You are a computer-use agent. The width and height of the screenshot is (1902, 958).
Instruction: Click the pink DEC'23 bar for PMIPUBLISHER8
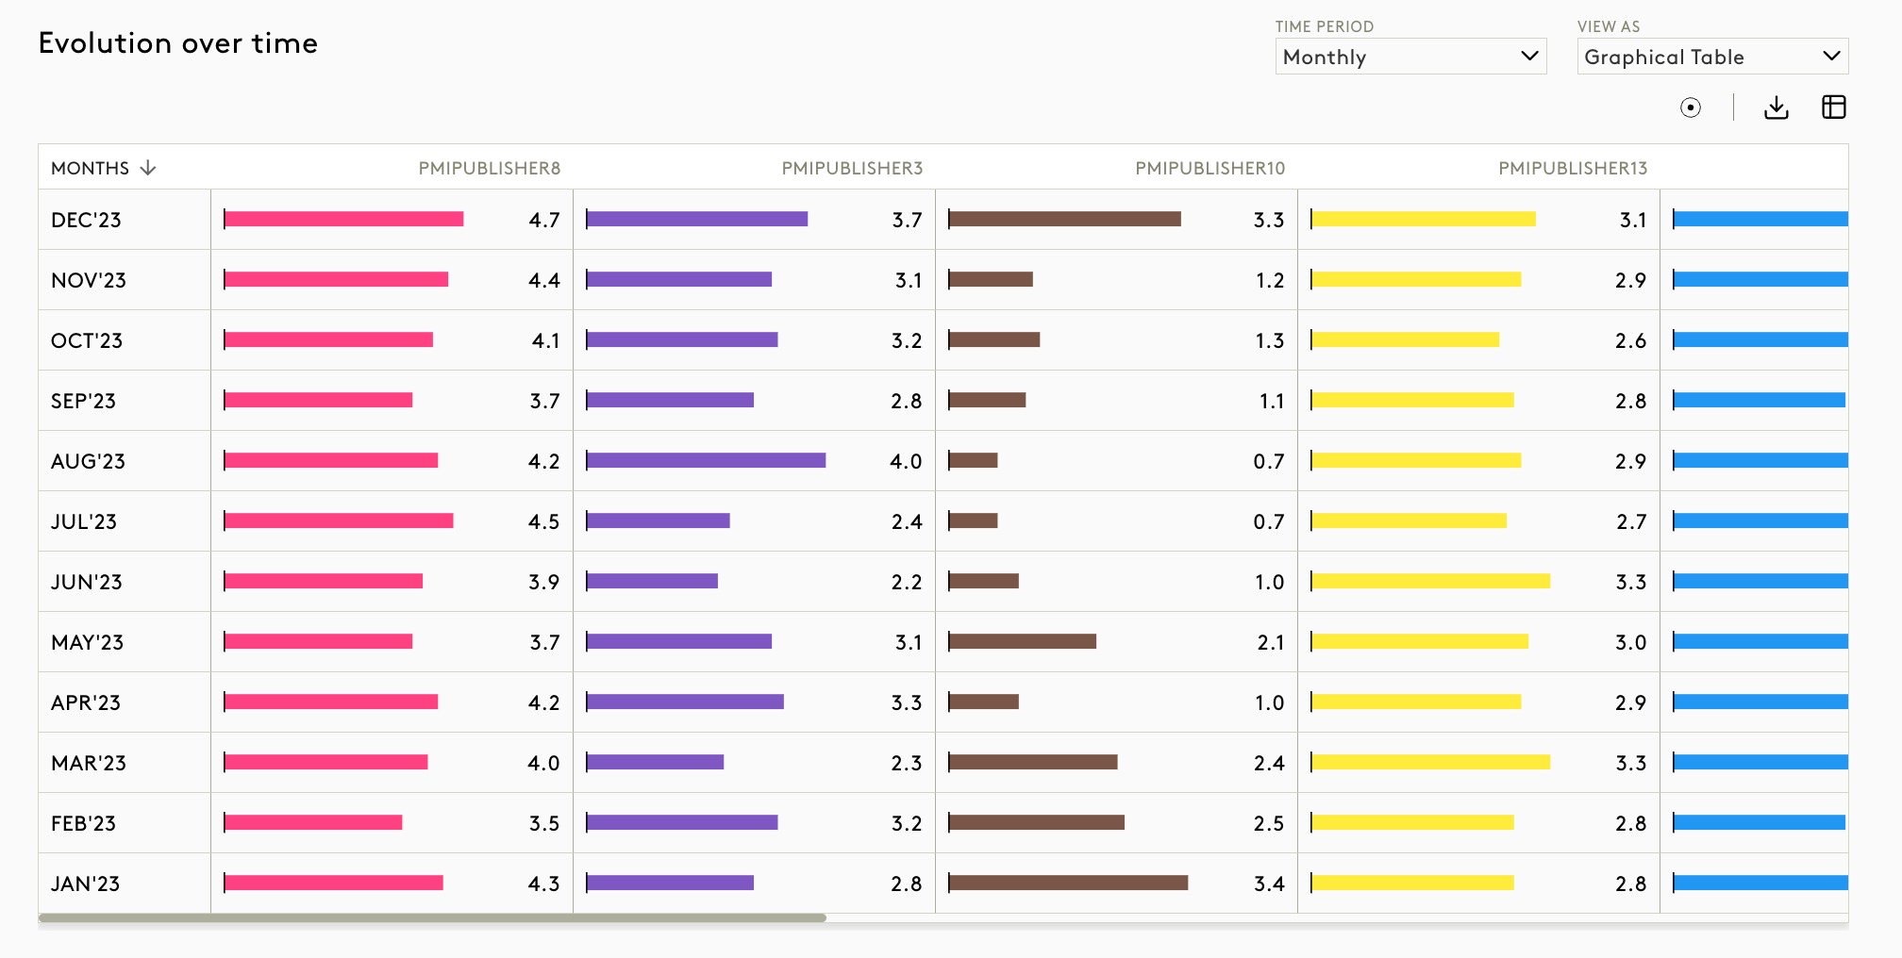(x=343, y=220)
